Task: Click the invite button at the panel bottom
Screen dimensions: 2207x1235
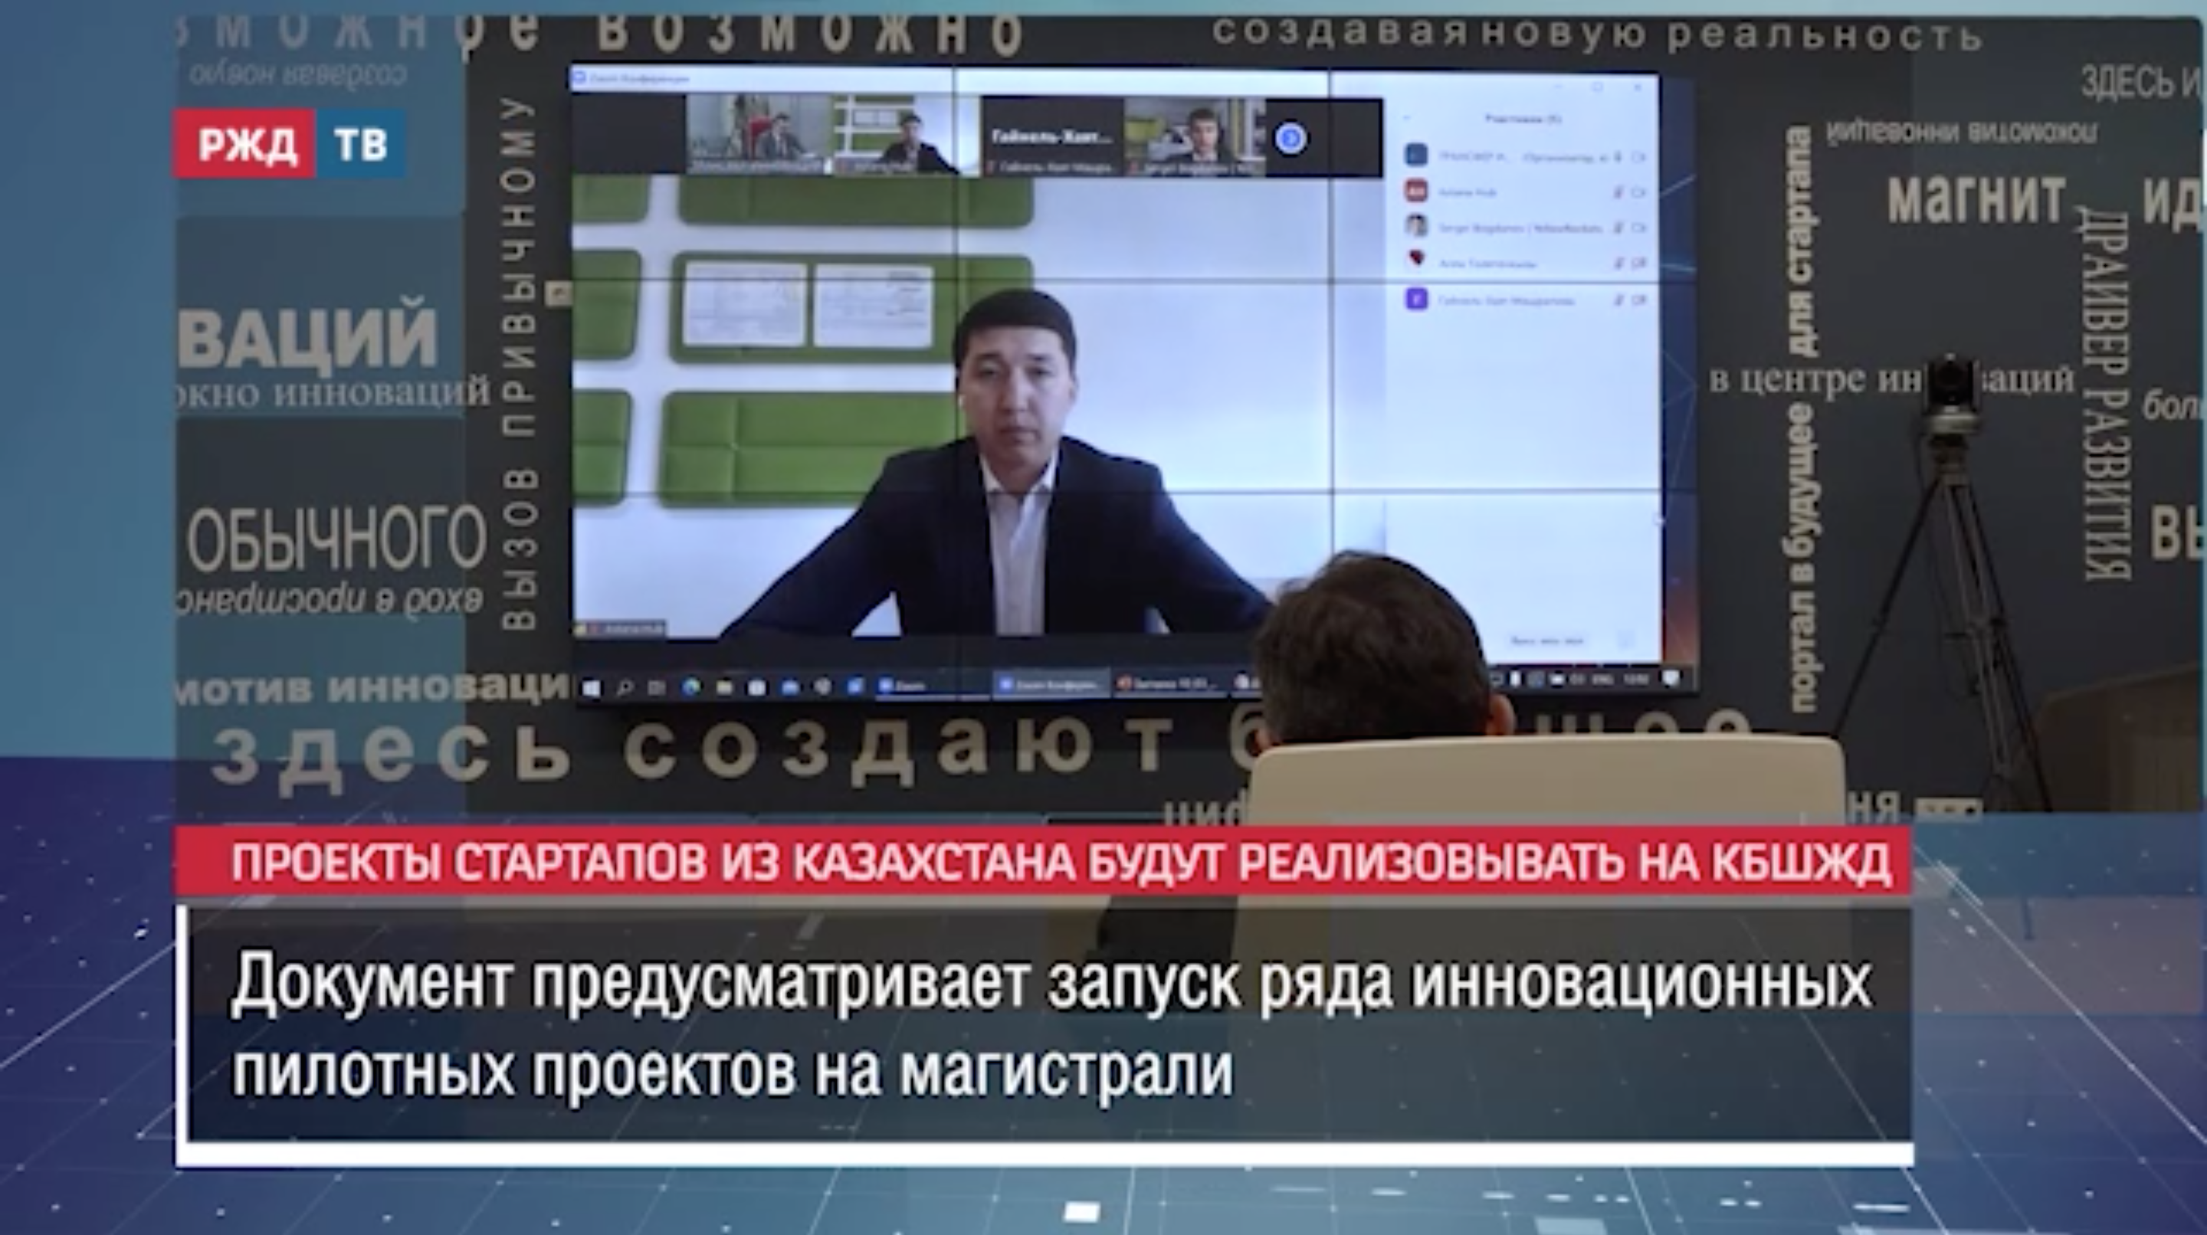Action: click(x=1548, y=641)
